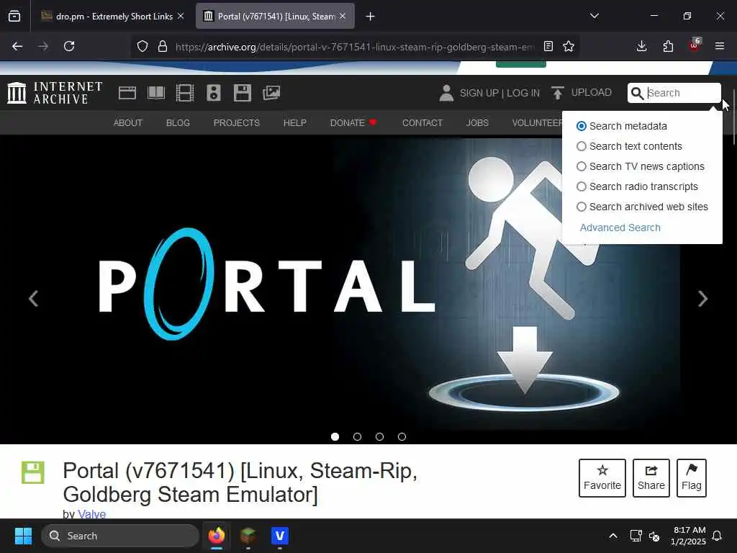Click the LOG IN link
737x553 pixels.
[523, 93]
